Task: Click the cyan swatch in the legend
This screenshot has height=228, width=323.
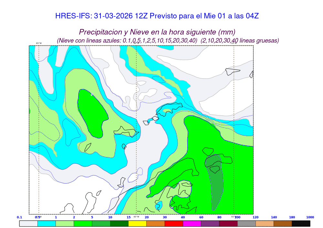Action: [x=47, y=223]
